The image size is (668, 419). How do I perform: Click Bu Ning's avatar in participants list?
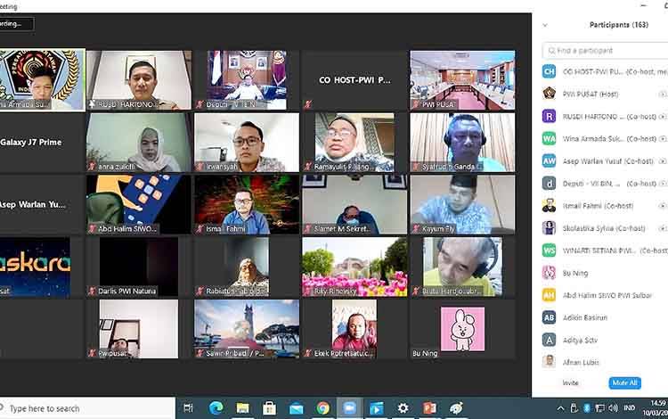pos(549,273)
